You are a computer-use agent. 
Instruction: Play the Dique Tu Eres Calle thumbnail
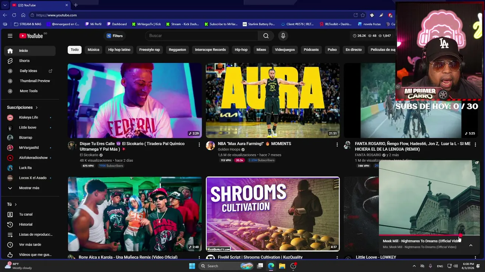click(x=135, y=100)
